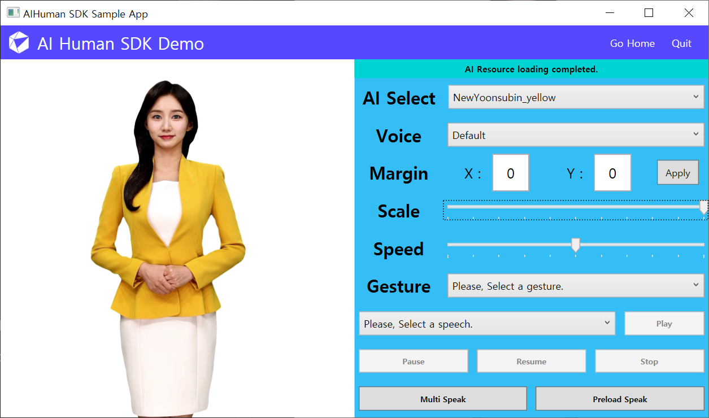
Task: Click the Stop button
Action: [650, 362]
